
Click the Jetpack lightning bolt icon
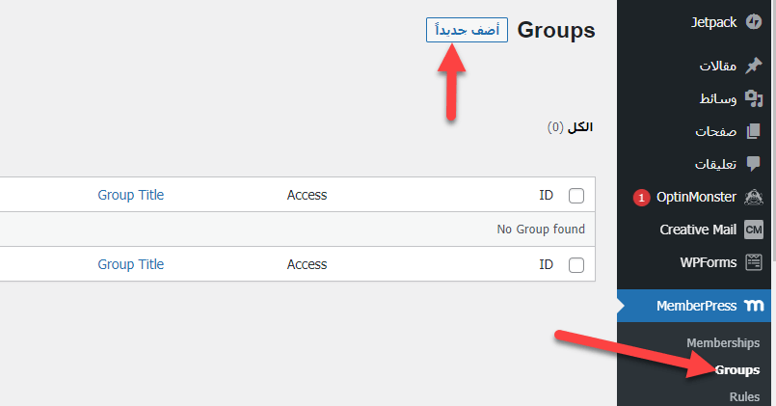pos(754,22)
